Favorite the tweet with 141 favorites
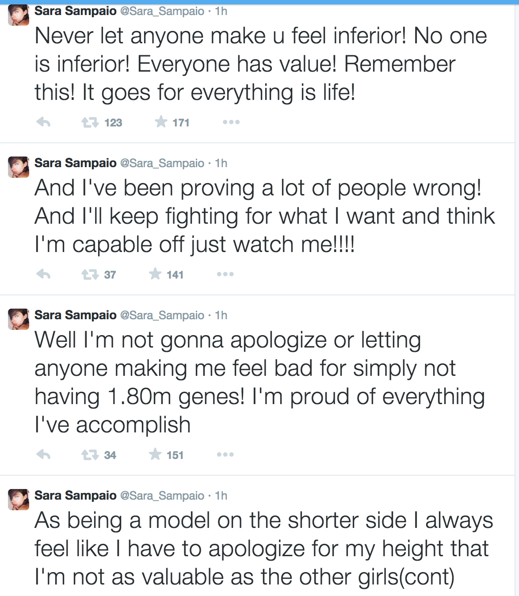This screenshot has width=519, height=596. [x=155, y=274]
